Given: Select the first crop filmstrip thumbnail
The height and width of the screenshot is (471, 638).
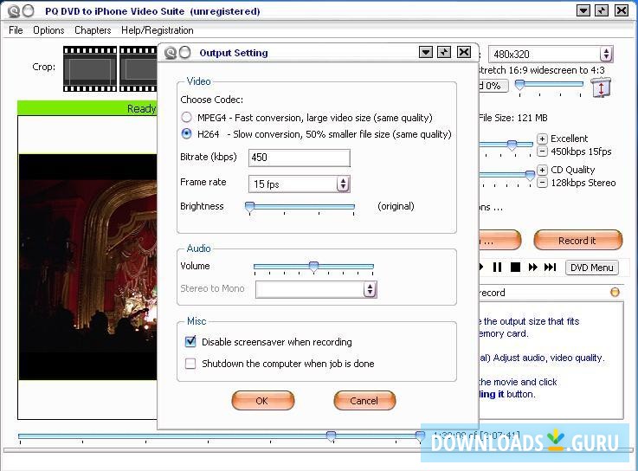Looking at the screenshot, I should click(x=90, y=68).
